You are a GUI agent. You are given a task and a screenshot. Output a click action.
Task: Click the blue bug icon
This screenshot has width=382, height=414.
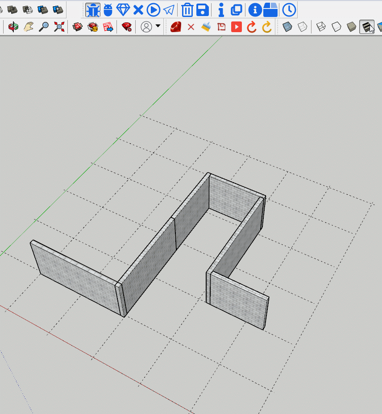[x=93, y=9]
